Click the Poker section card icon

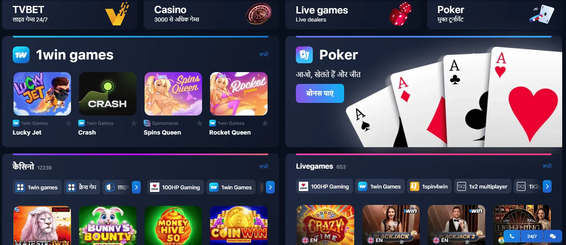[304, 55]
